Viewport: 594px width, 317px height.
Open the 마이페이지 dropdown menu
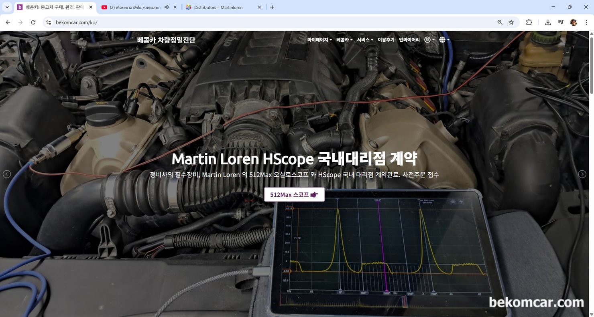[x=318, y=40]
